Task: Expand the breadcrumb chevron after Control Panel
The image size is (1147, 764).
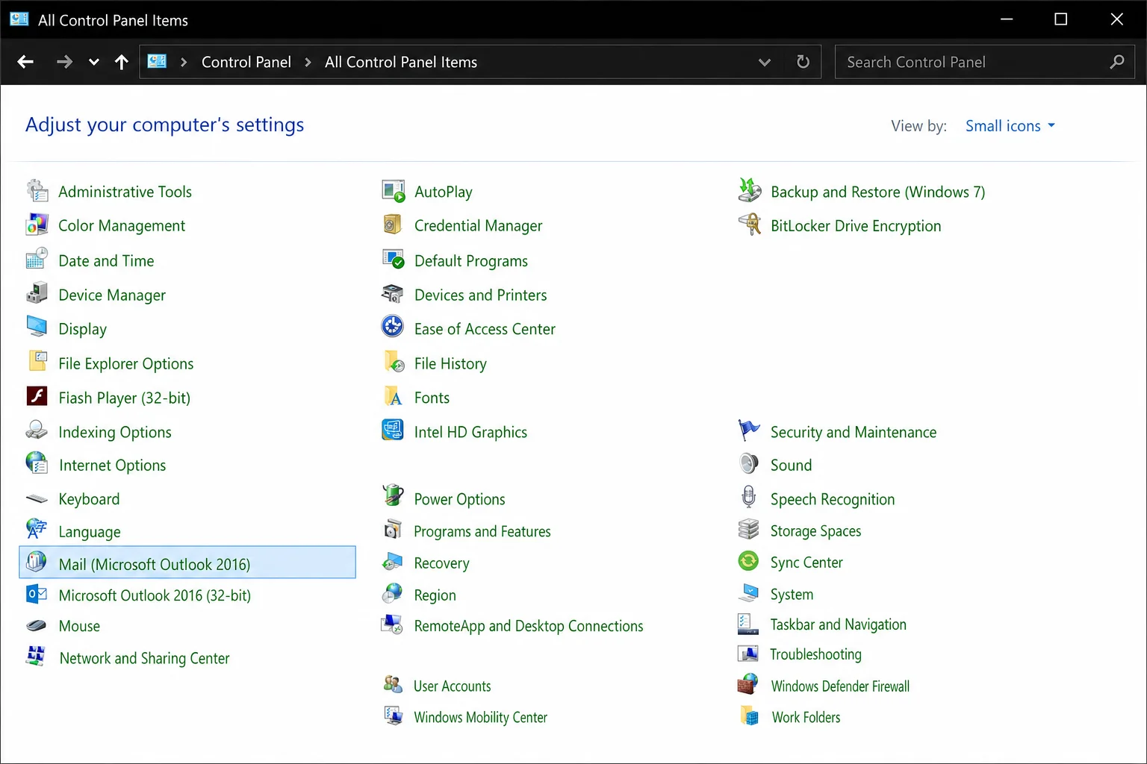Action: coord(308,63)
